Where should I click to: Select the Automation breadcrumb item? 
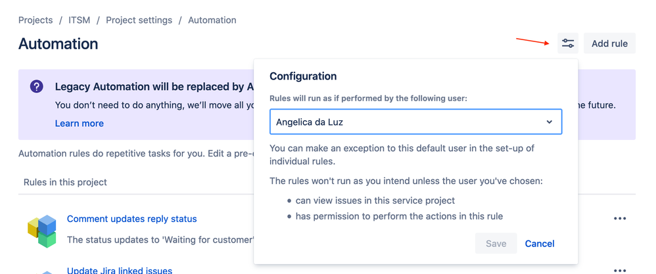212,20
